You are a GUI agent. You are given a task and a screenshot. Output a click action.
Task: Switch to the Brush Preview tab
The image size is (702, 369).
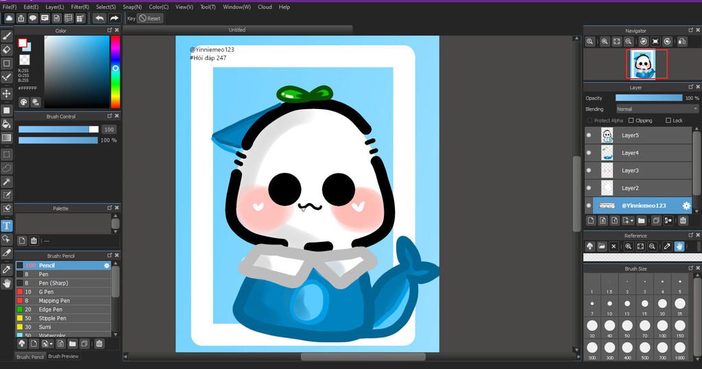pos(63,357)
